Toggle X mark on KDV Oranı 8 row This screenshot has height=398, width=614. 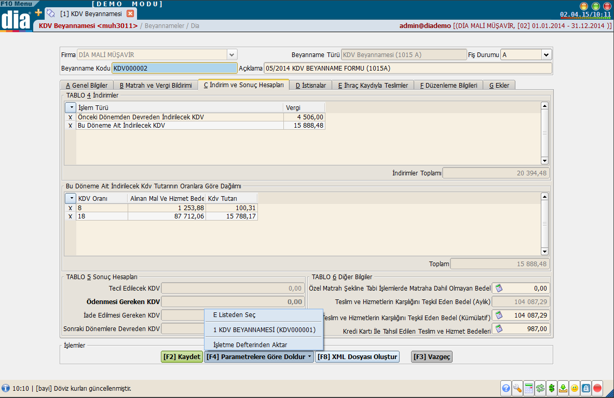[71, 208]
